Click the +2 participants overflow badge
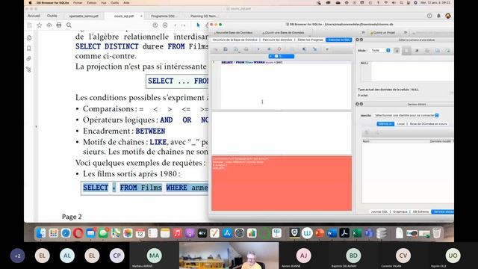The height and width of the screenshot is (269, 478). [x=18, y=256]
